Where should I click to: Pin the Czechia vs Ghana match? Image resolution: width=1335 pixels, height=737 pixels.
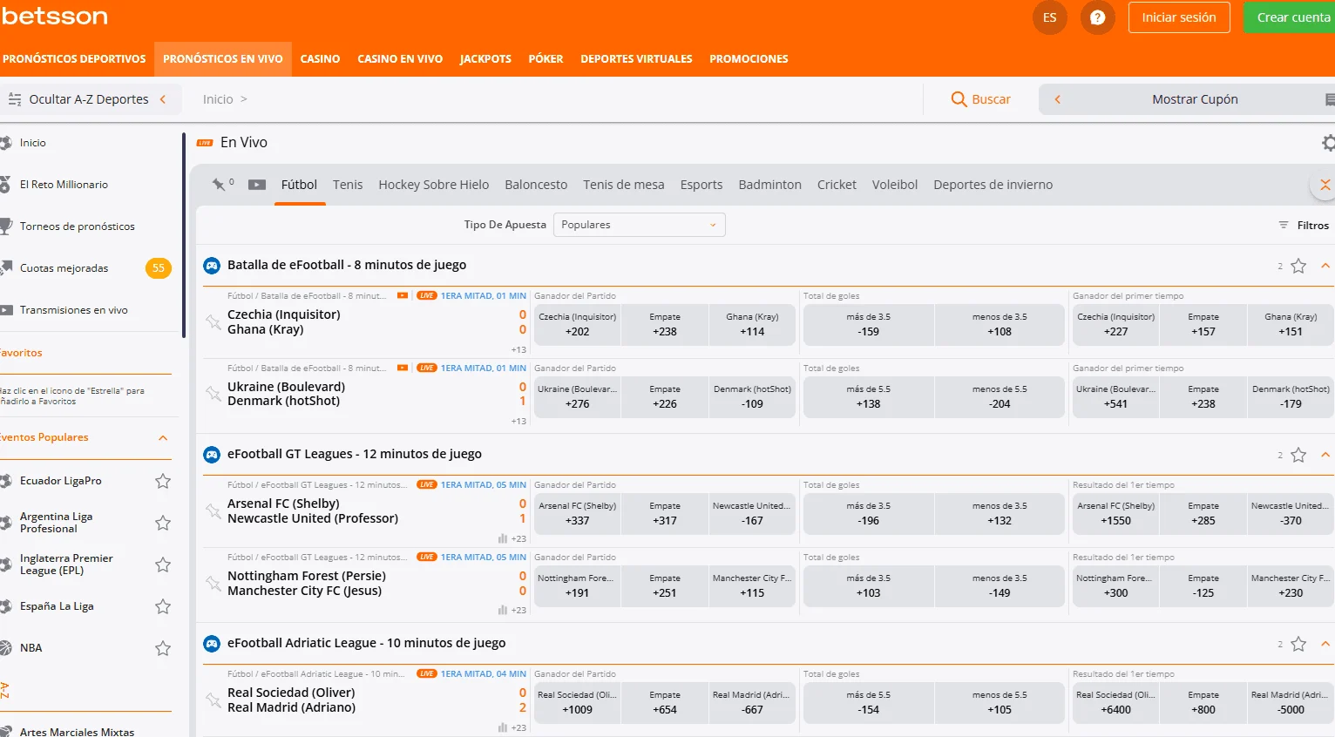pyautogui.click(x=213, y=321)
